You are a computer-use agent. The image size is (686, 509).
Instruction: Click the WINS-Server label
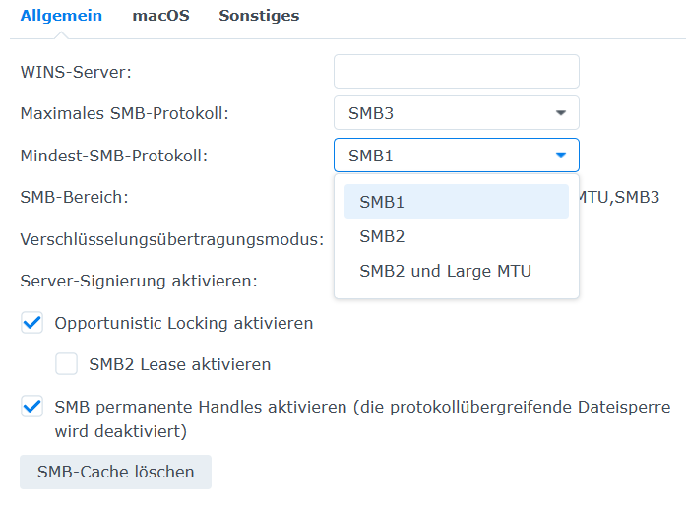click(x=76, y=72)
